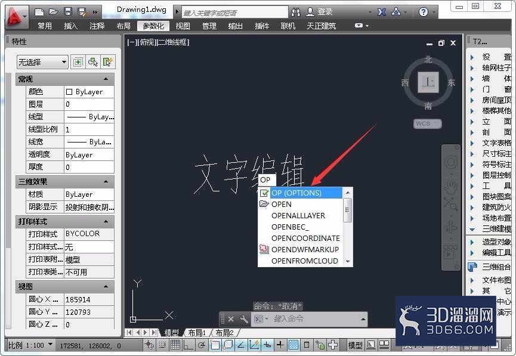Click the 透明度 ByLayer value
The height and width of the screenshot is (356, 516).
pyautogui.click(x=89, y=154)
